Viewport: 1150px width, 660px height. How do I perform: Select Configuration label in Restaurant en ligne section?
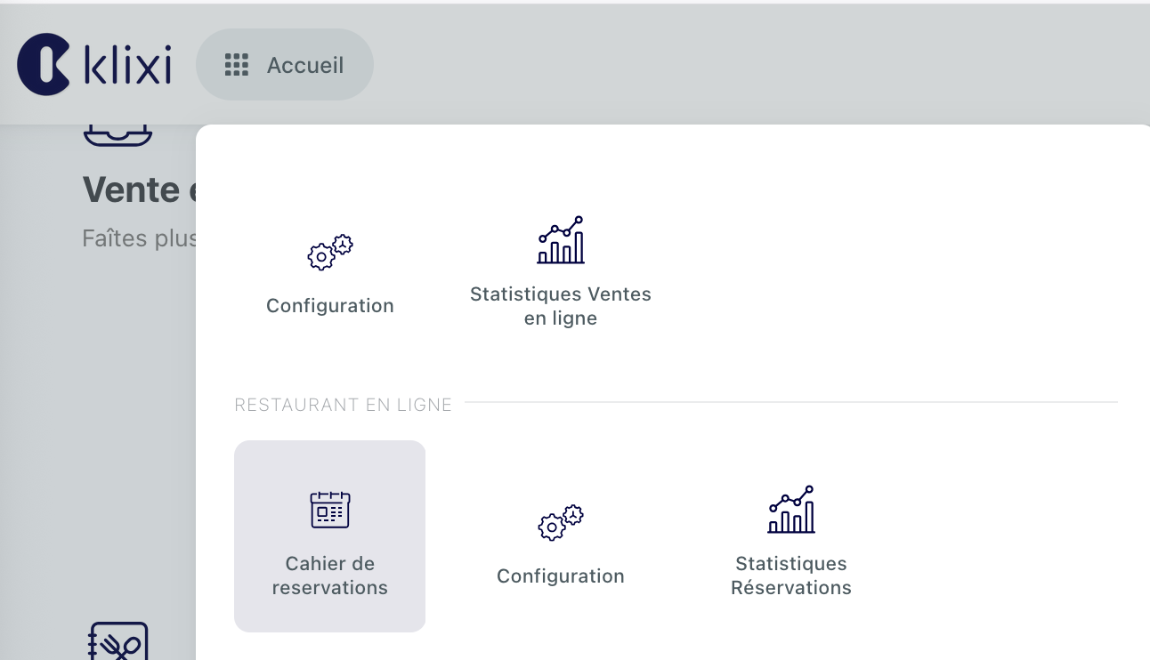pos(560,576)
